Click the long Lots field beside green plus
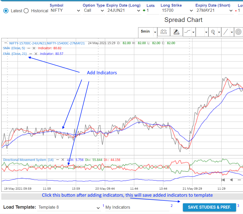This screenshot has height=214, width=243. click(x=153, y=10)
